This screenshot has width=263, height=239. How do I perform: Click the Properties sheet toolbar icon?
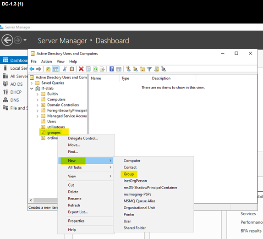pyautogui.click(x=88, y=69)
